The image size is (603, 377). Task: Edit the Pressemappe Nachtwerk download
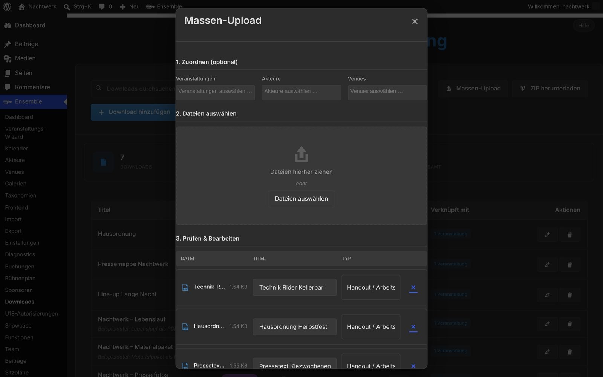(x=547, y=265)
